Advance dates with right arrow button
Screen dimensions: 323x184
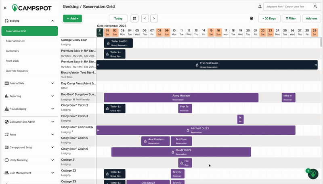(154, 19)
